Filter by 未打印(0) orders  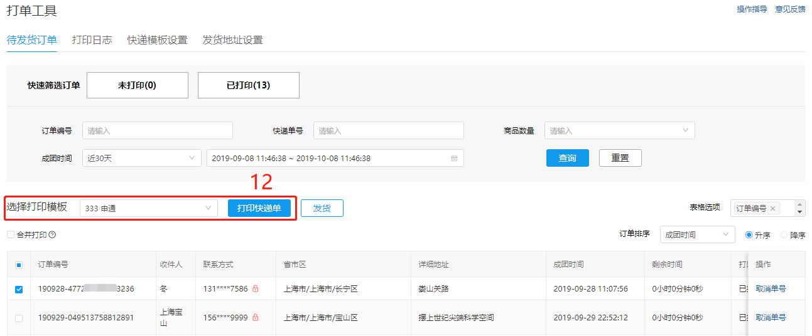[137, 85]
